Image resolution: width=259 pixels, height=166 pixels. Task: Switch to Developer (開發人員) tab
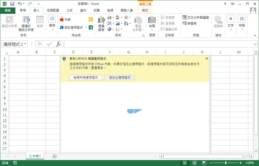[x=127, y=10]
